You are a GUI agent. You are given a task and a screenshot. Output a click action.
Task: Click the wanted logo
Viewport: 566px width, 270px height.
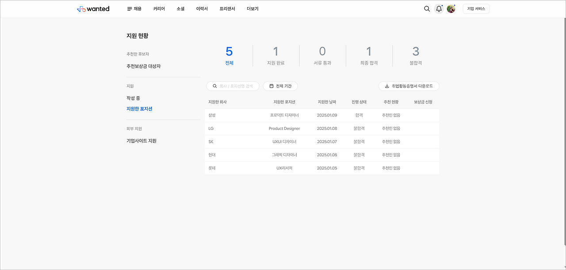[x=93, y=9]
